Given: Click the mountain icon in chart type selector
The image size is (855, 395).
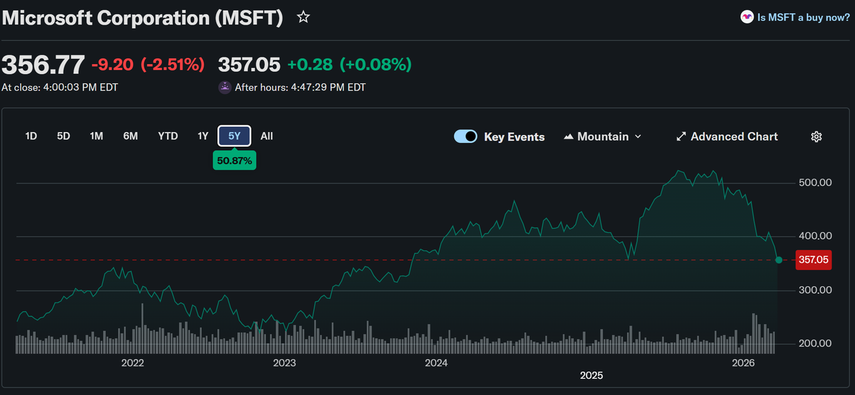Looking at the screenshot, I should point(569,137).
